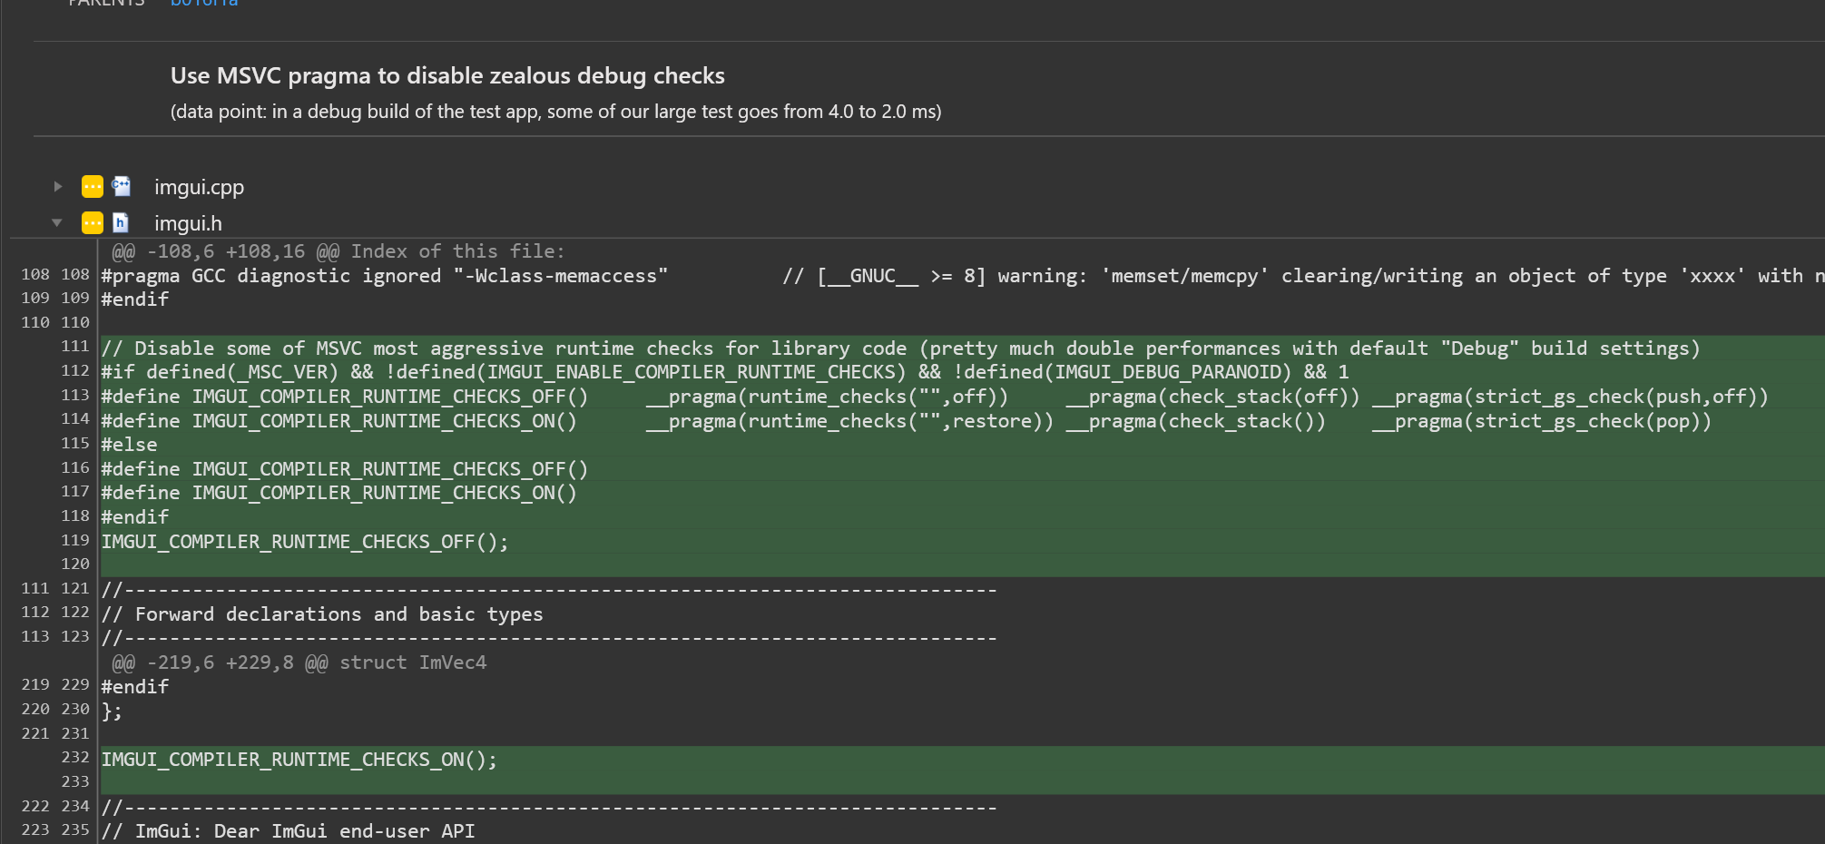The height and width of the screenshot is (844, 1825).
Task: Click line 113 defining IMGUI_COMPILER_RUNTIME_CHECKS_OFF() with pragmas
Action: [x=935, y=397]
